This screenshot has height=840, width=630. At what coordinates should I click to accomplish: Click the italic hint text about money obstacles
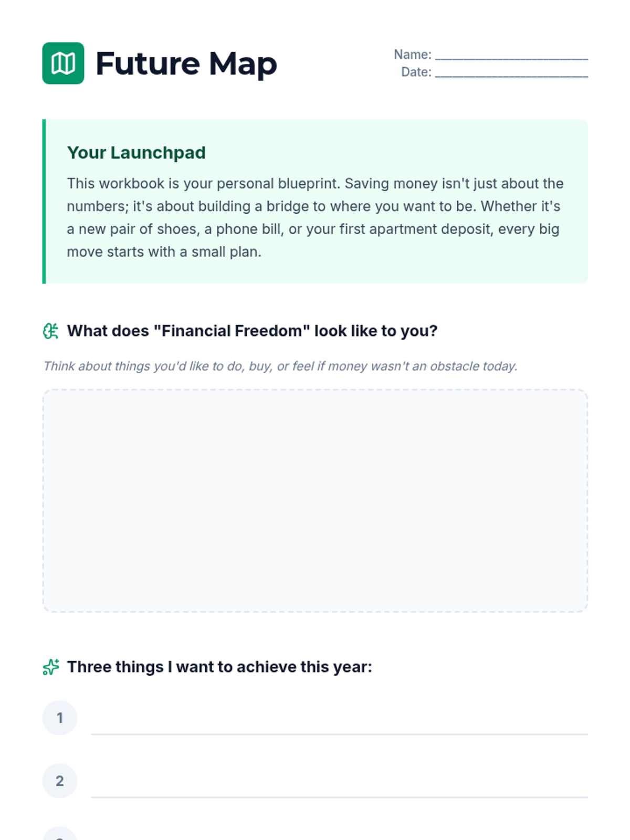point(280,366)
